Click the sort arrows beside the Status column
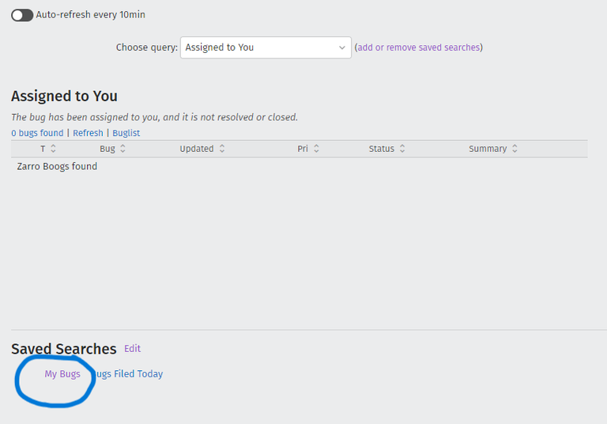607x424 pixels. [x=402, y=149]
